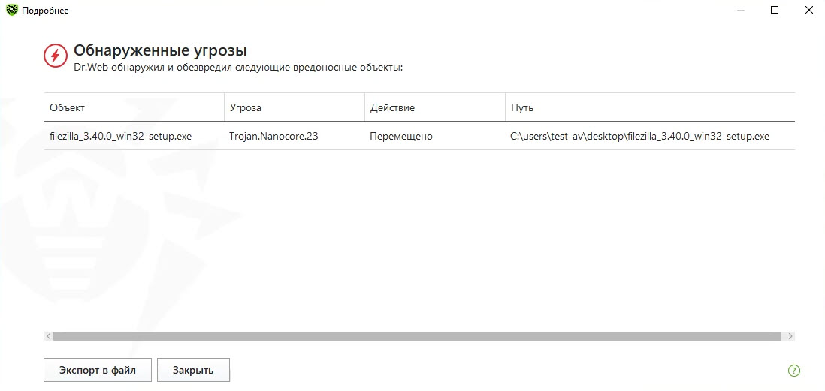Screen dimensions: 825x391
Task: Select the Trojan.Nanocore.23 threat cell
Action: pos(273,136)
